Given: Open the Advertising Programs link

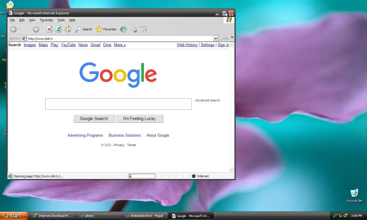Looking at the screenshot, I should (x=85, y=135).
